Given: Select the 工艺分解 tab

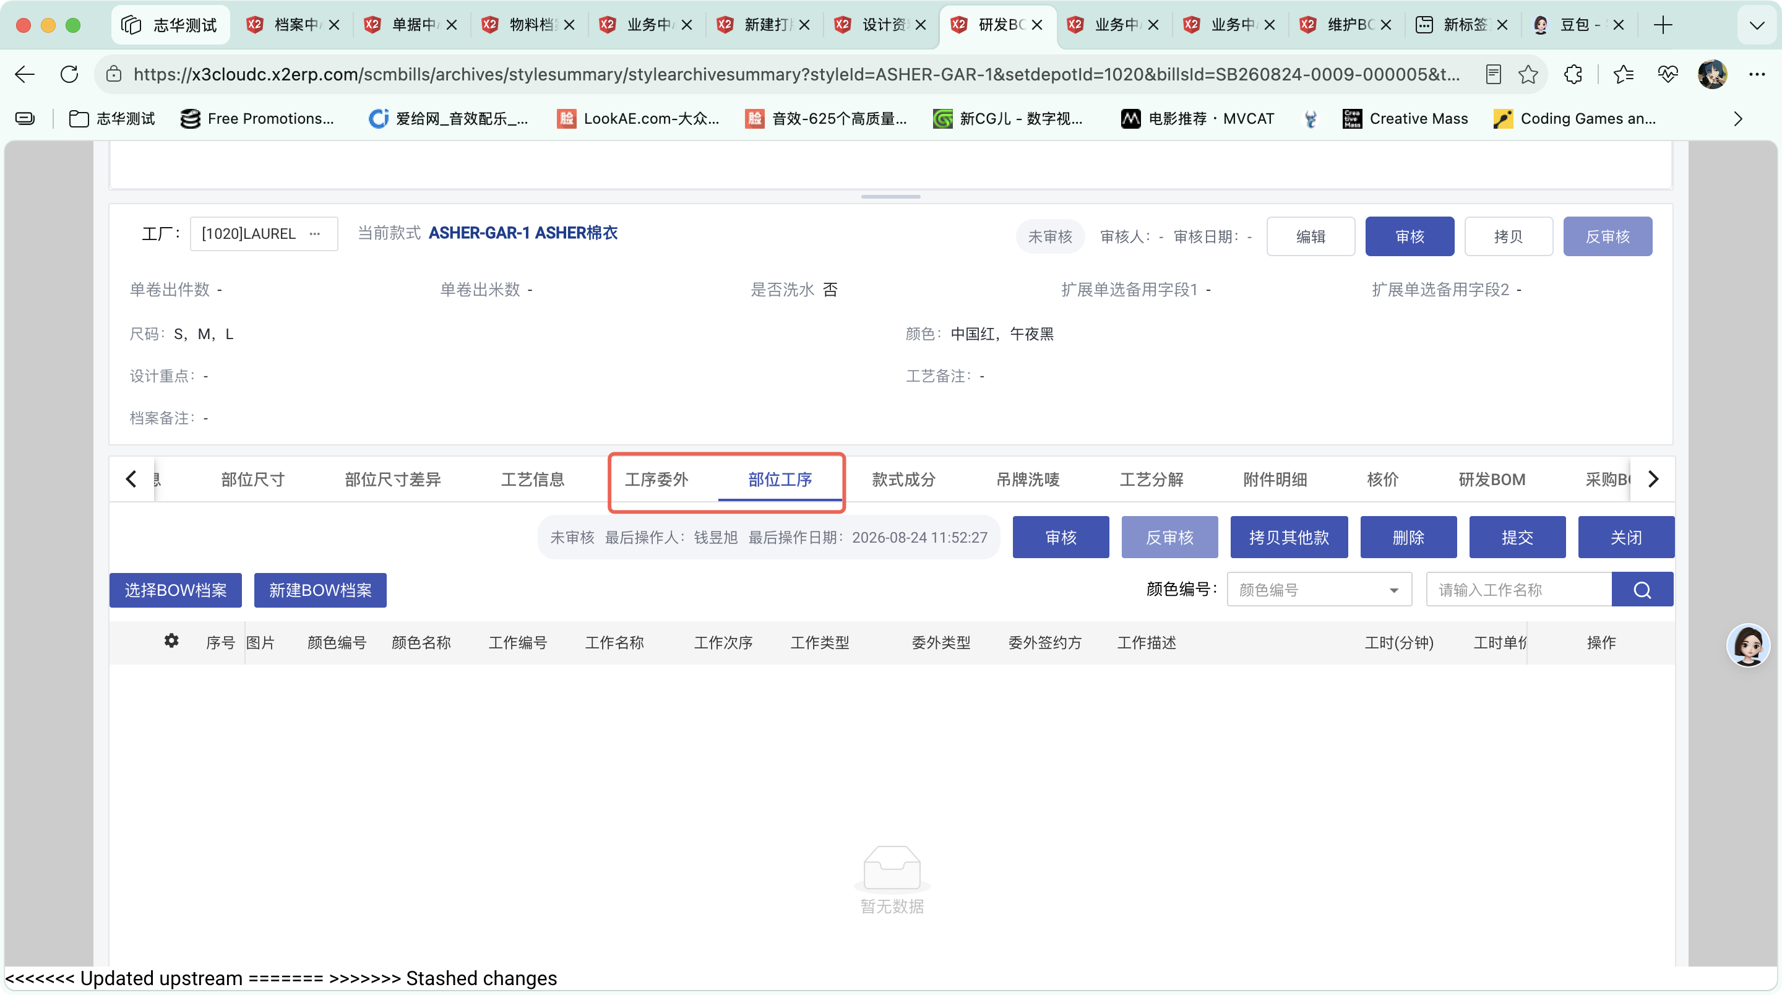Looking at the screenshot, I should [x=1151, y=479].
